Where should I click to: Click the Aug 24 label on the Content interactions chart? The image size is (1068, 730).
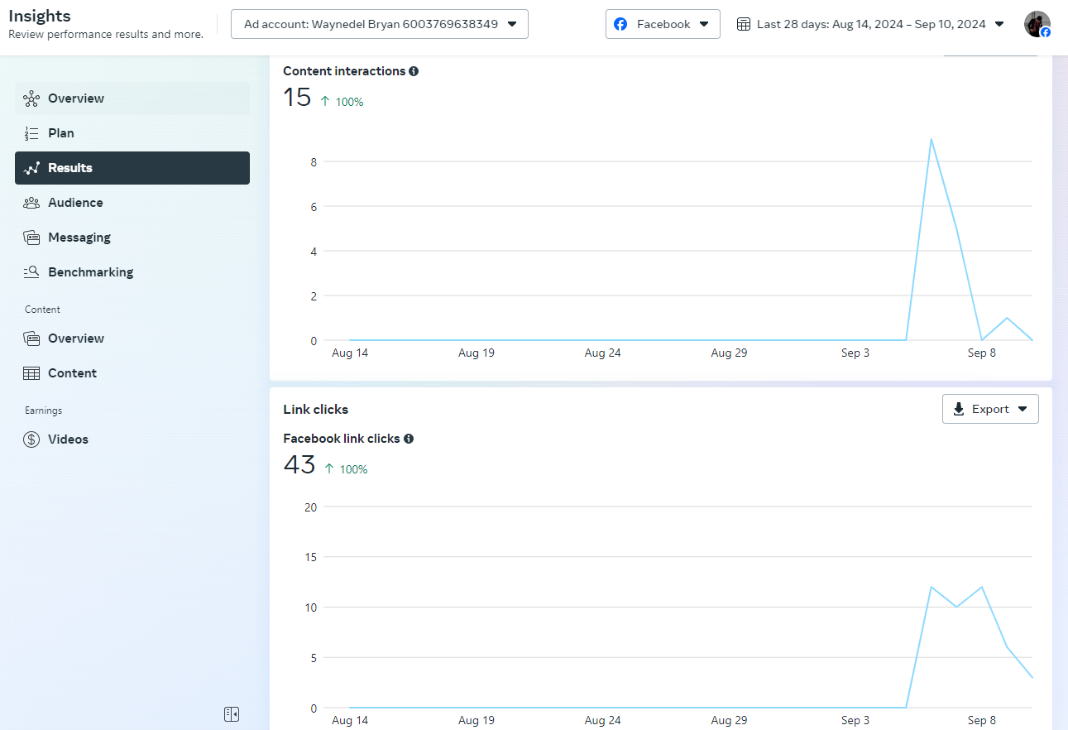tap(602, 353)
